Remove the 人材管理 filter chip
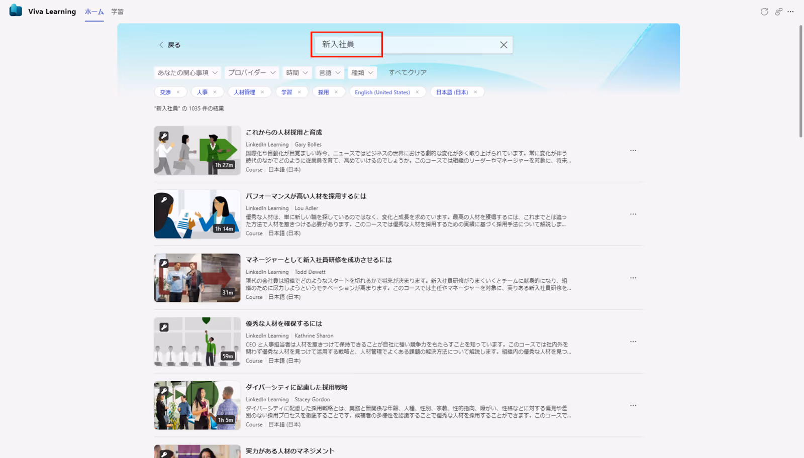The height and width of the screenshot is (458, 804). pos(262,92)
